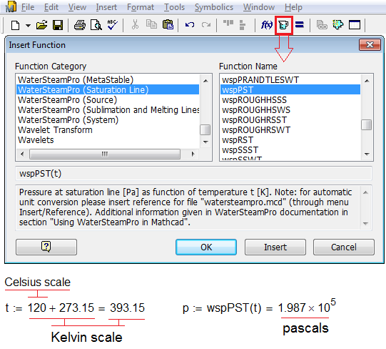Click the Redo arrow icon
The width and height of the screenshot is (386, 349).
point(206,25)
